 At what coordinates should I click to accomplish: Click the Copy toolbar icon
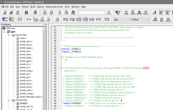pos(67,13)
